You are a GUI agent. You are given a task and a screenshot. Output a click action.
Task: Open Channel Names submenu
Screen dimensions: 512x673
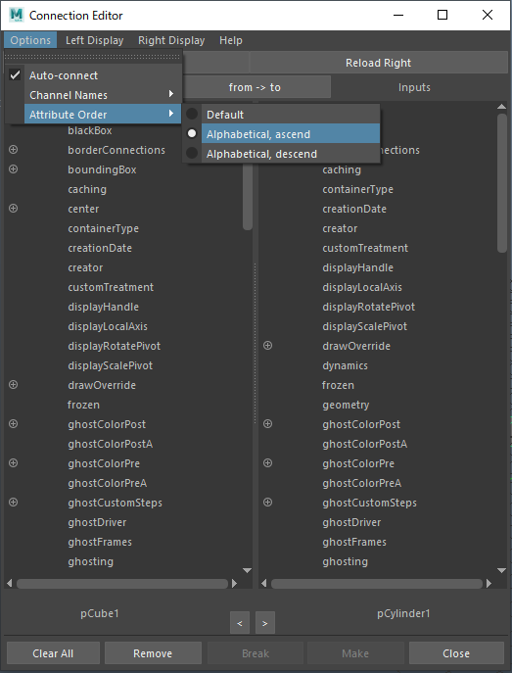pyautogui.click(x=93, y=95)
